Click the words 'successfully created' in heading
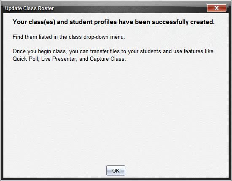This screenshot has height=181, width=232. tap(183, 22)
